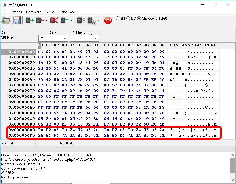Click hex row address 0x00000050
Screen dimensions: 236x184
coord(22,79)
